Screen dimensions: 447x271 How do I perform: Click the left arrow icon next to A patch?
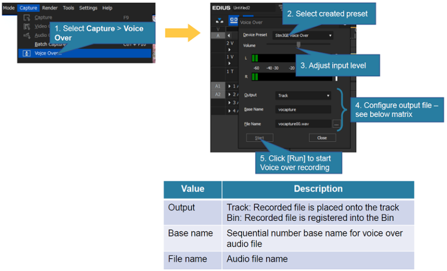tap(229, 35)
